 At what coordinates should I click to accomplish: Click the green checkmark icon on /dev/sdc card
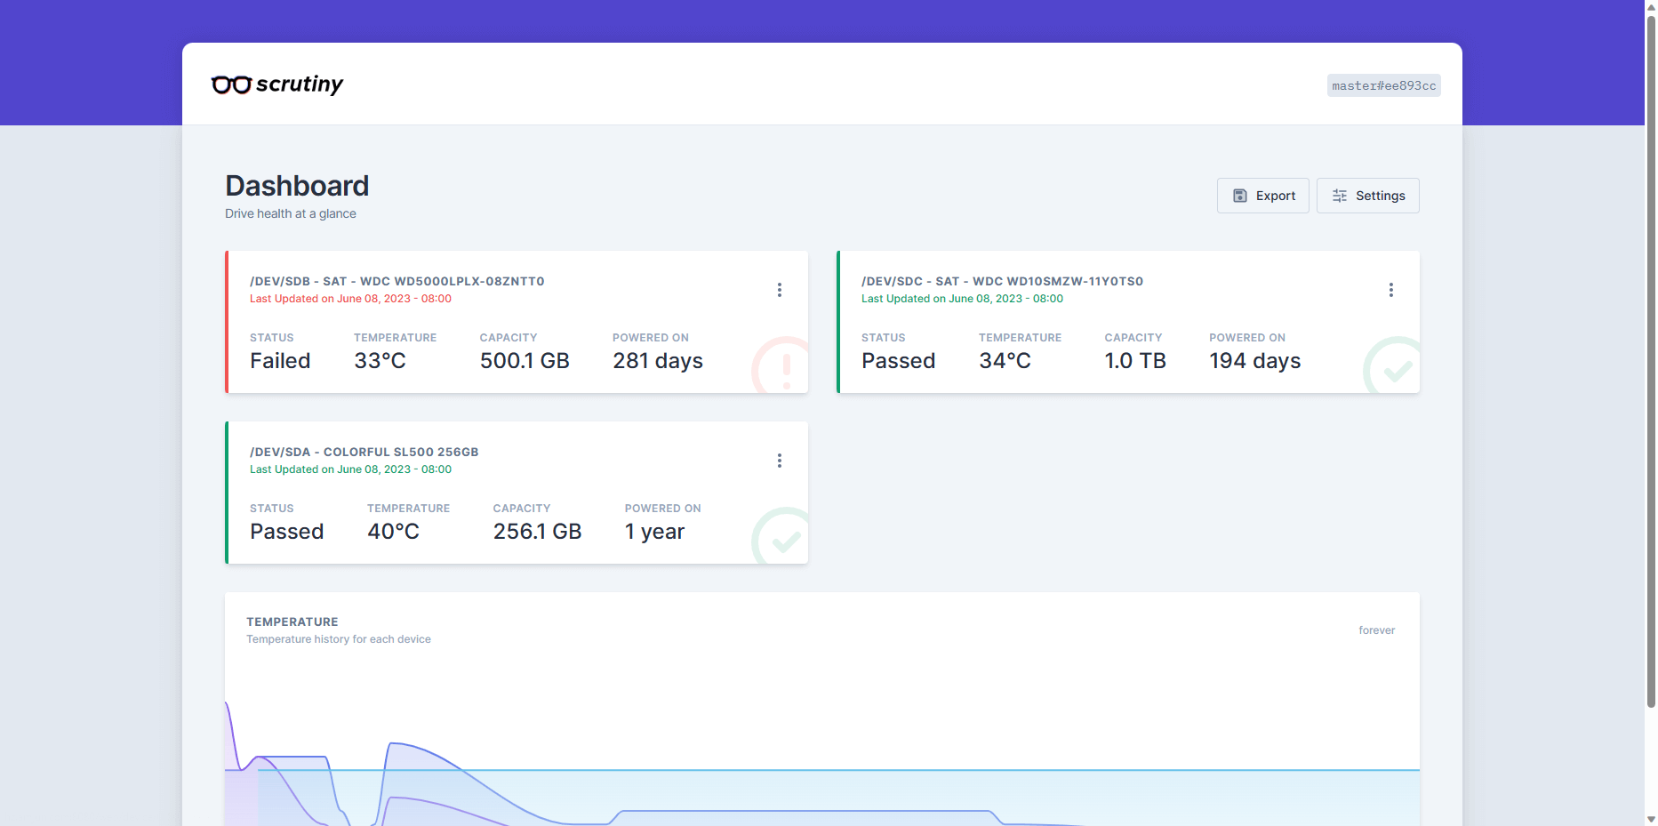(x=1396, y=368)
